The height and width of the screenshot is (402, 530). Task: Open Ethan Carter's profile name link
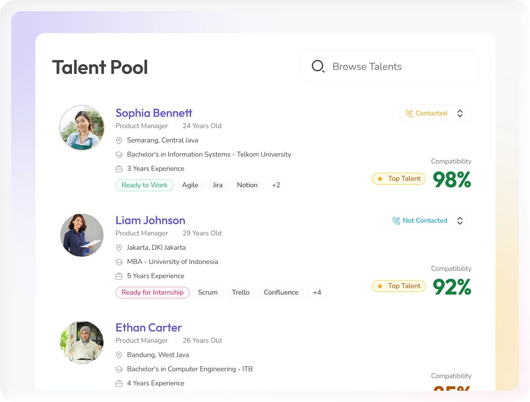148,328
